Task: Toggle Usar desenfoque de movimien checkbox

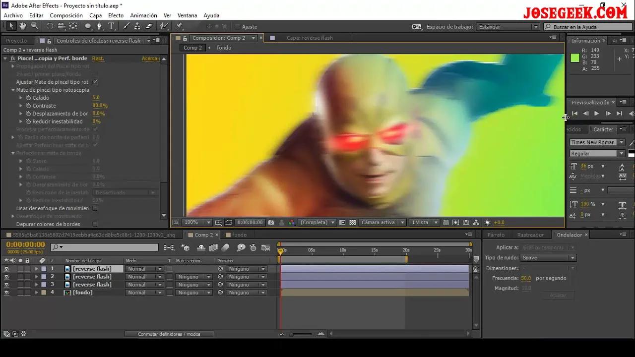Action: point(94,208)
